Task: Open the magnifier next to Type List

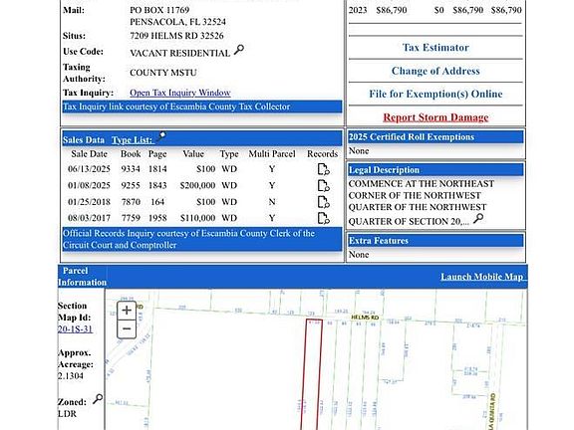Action: click(160, 136)
